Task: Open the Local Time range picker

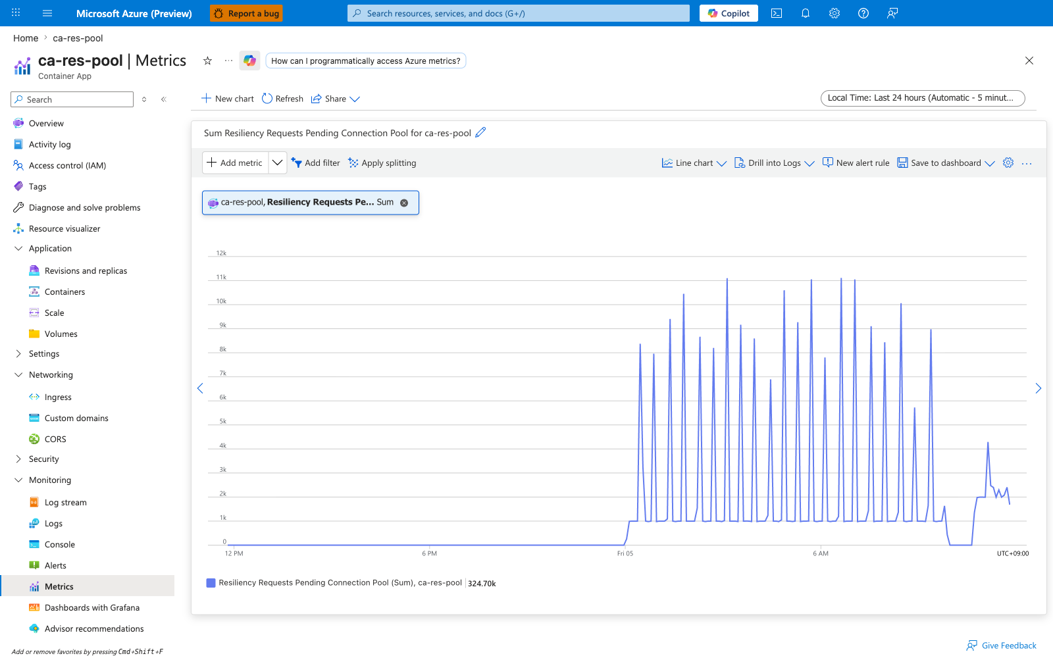Action: 923,98
